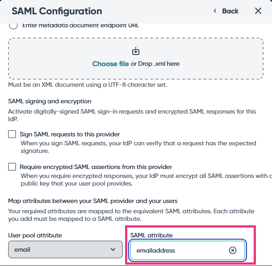The height and width of the screenshot is (266, 272).
Task: Click the file upload icon in drop zone
Action: [136, 51]
